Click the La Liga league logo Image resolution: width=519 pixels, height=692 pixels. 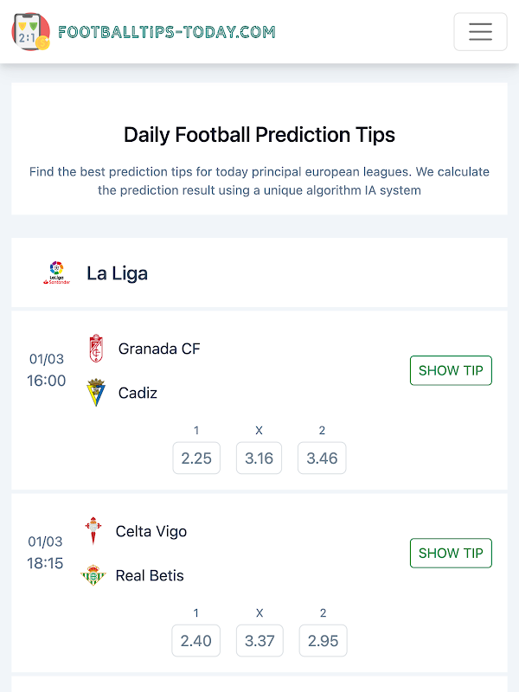coord(56,273)
